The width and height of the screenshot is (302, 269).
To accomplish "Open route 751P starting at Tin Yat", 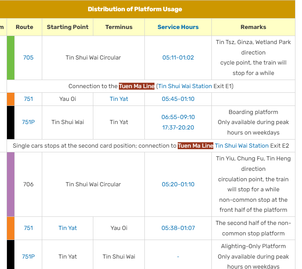I will pyautogui.click(x=28, y=257).
